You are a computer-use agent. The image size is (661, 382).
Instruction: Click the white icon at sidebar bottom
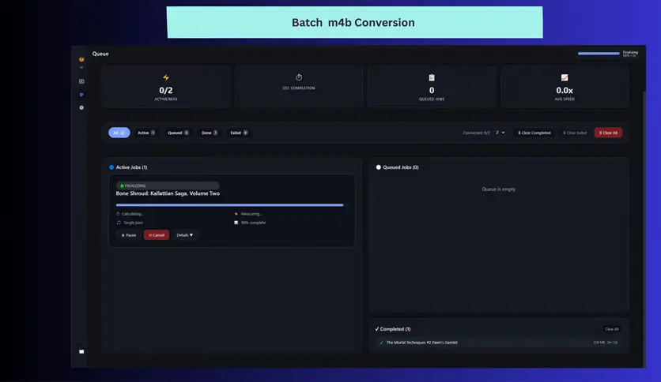point(81,352)
